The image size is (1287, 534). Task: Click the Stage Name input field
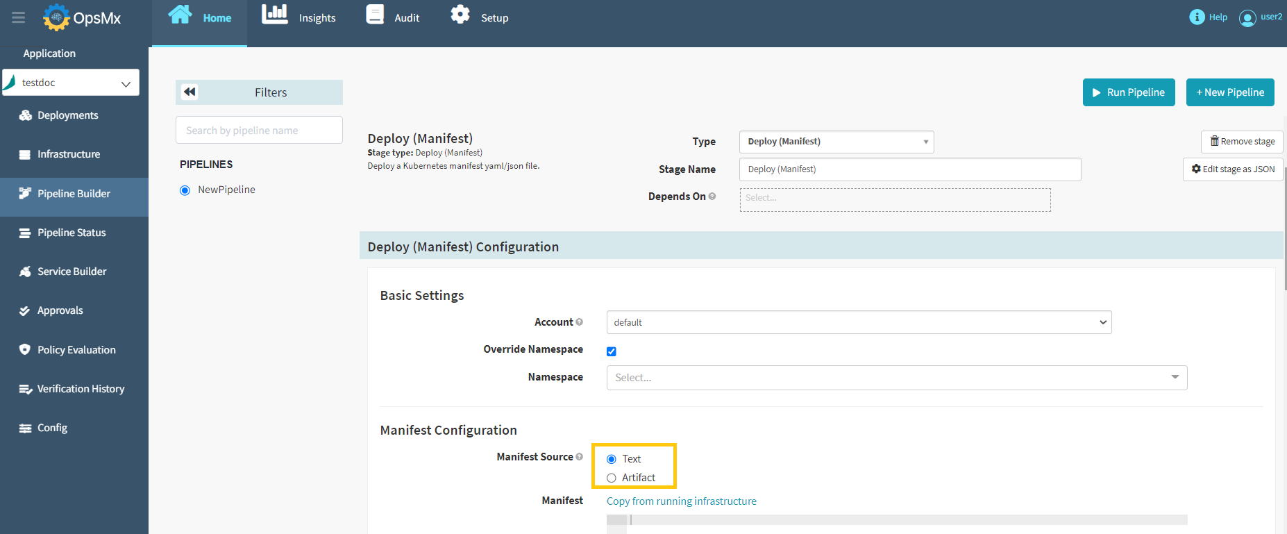[x=910, y=169]
